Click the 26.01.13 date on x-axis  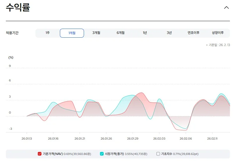click(x=27, y=139)
